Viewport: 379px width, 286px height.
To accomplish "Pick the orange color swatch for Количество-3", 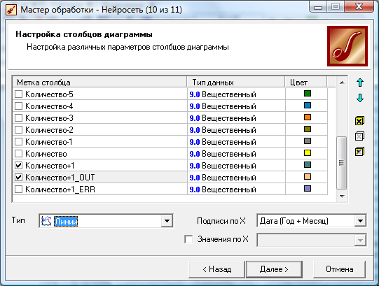I will tap(308, 117).
